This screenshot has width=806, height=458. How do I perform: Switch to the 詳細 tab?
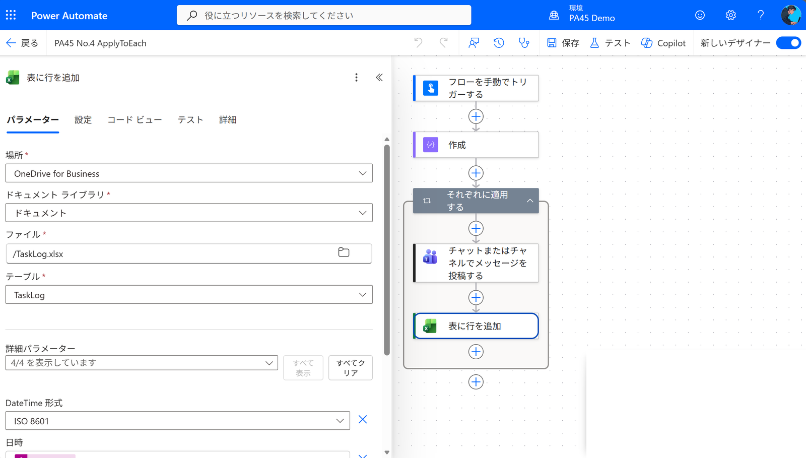coord(228,120)
